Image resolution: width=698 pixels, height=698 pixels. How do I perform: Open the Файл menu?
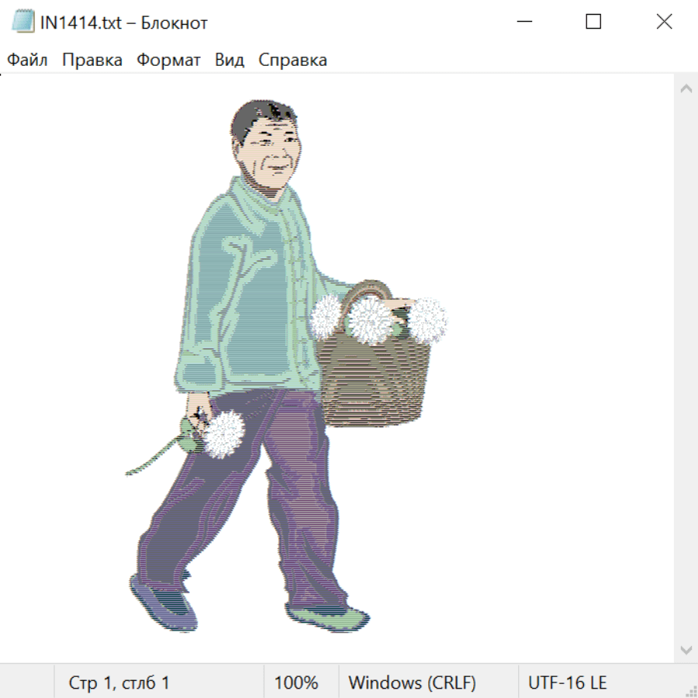27,60
